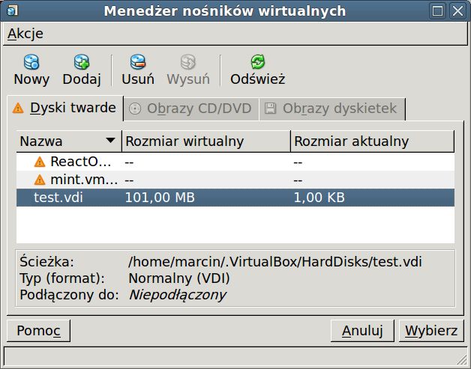Image resolution: width=471 pixels, height=369 pixels.
Task: Sort by Rozmiar aktualny column header
Action: (372, 141)
